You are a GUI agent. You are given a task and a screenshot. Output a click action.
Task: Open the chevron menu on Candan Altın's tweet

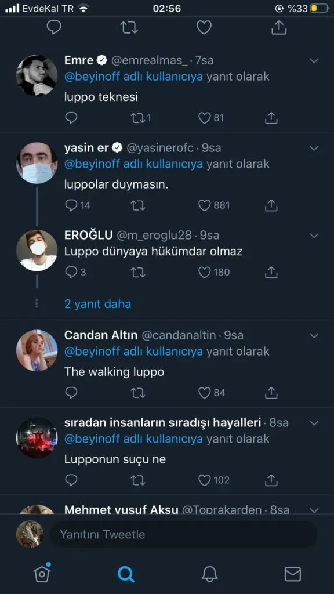(x=314, y=336)
